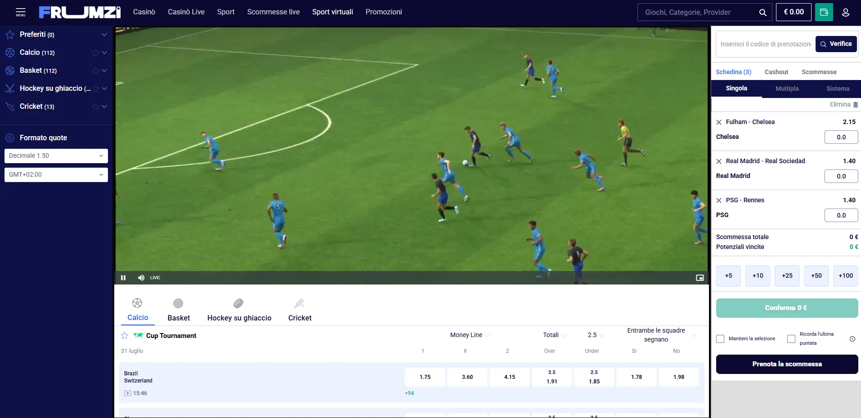The height and width of the screenshot is (418, 861).
Task: Click the Cricket sidebar icon
Action: tap(10, 107)
